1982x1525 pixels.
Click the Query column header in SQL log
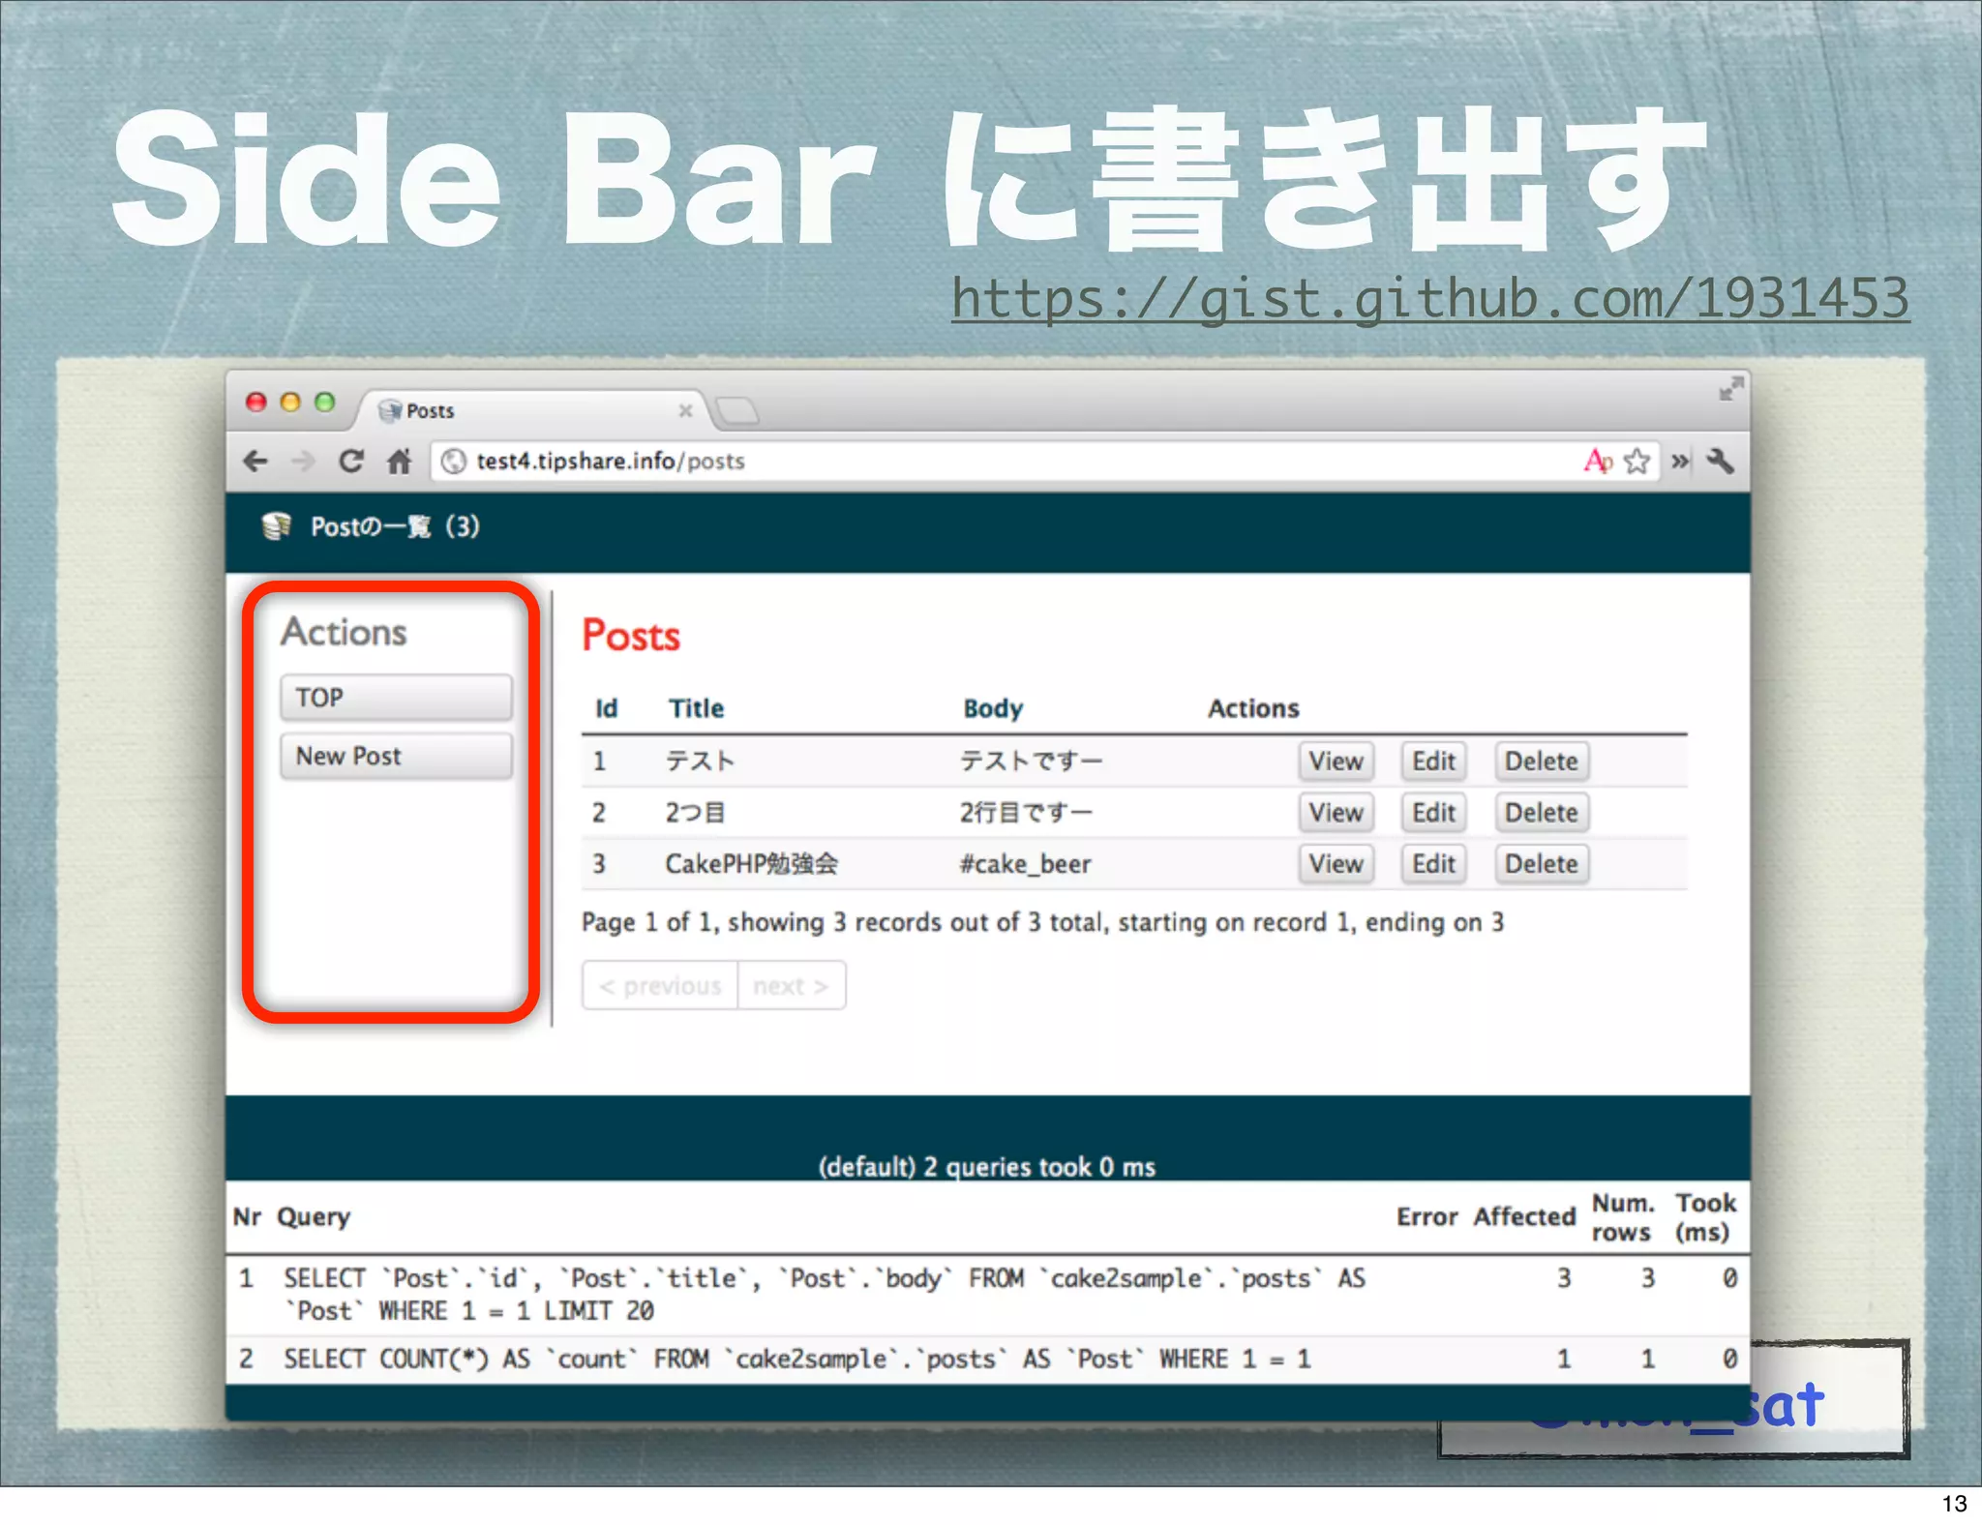tap(314, 1216)
